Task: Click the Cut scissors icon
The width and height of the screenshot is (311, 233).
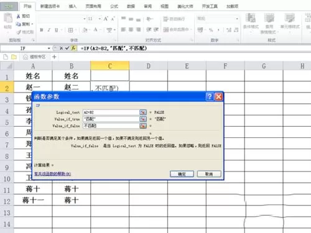Action: (19, 16)
